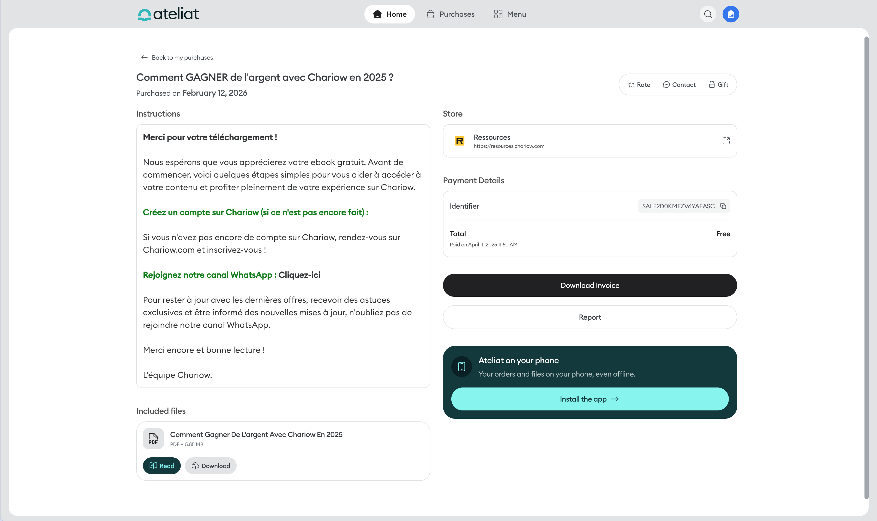This screenshot has height=521, width=877.
Task: Read the included PDF file
Action: pyautogui.click(x=161, y=465)
